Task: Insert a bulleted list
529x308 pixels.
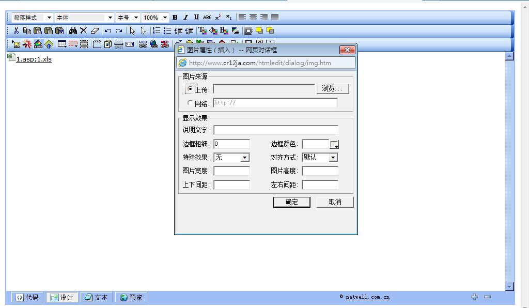Action: pos(167,30)
